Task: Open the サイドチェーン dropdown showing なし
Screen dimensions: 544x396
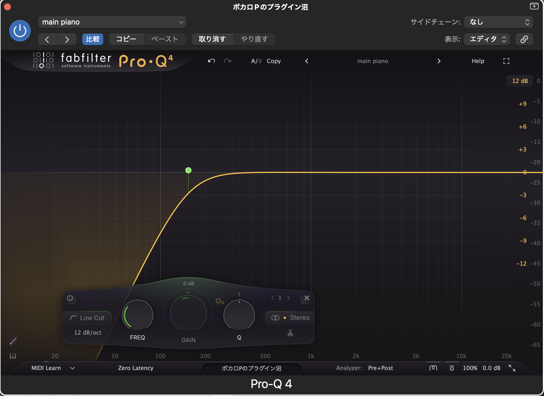Action: click(499, 22)
